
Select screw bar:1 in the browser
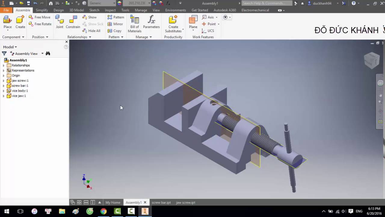(20, 86)
